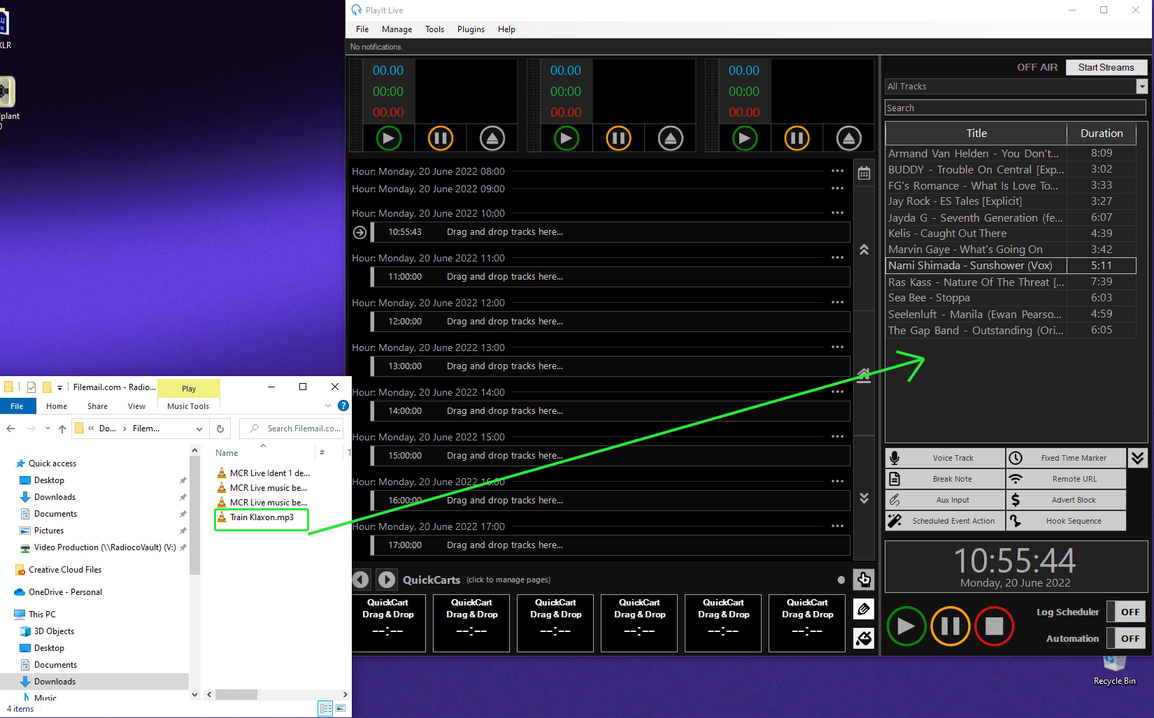This screenshot has width=1154, height=718.
Task: Switch to the Music Tools tab
Action: [x=189, y=405]
